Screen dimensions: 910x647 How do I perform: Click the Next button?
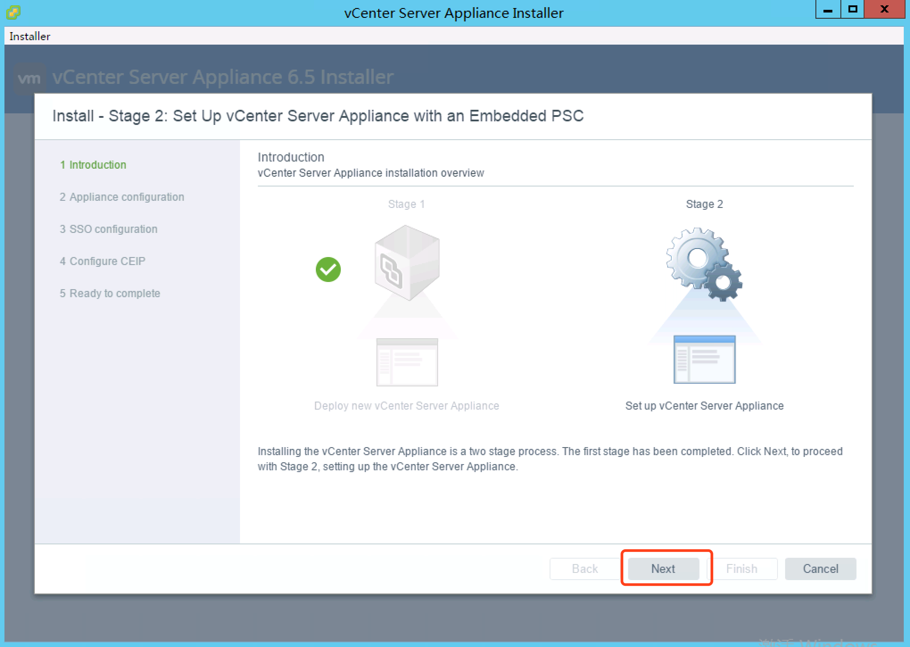pos(663,568)
